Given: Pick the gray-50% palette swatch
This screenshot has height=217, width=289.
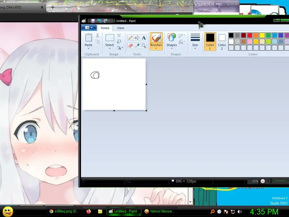Looking at the screenshot, I should coord(237,35).
